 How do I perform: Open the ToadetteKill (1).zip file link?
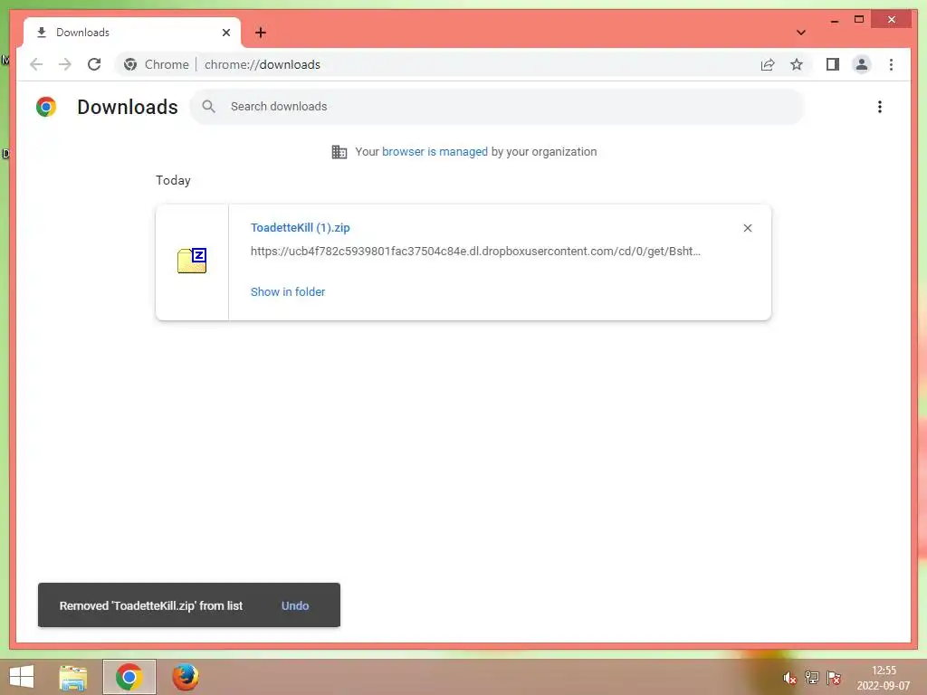pos(301,227)
